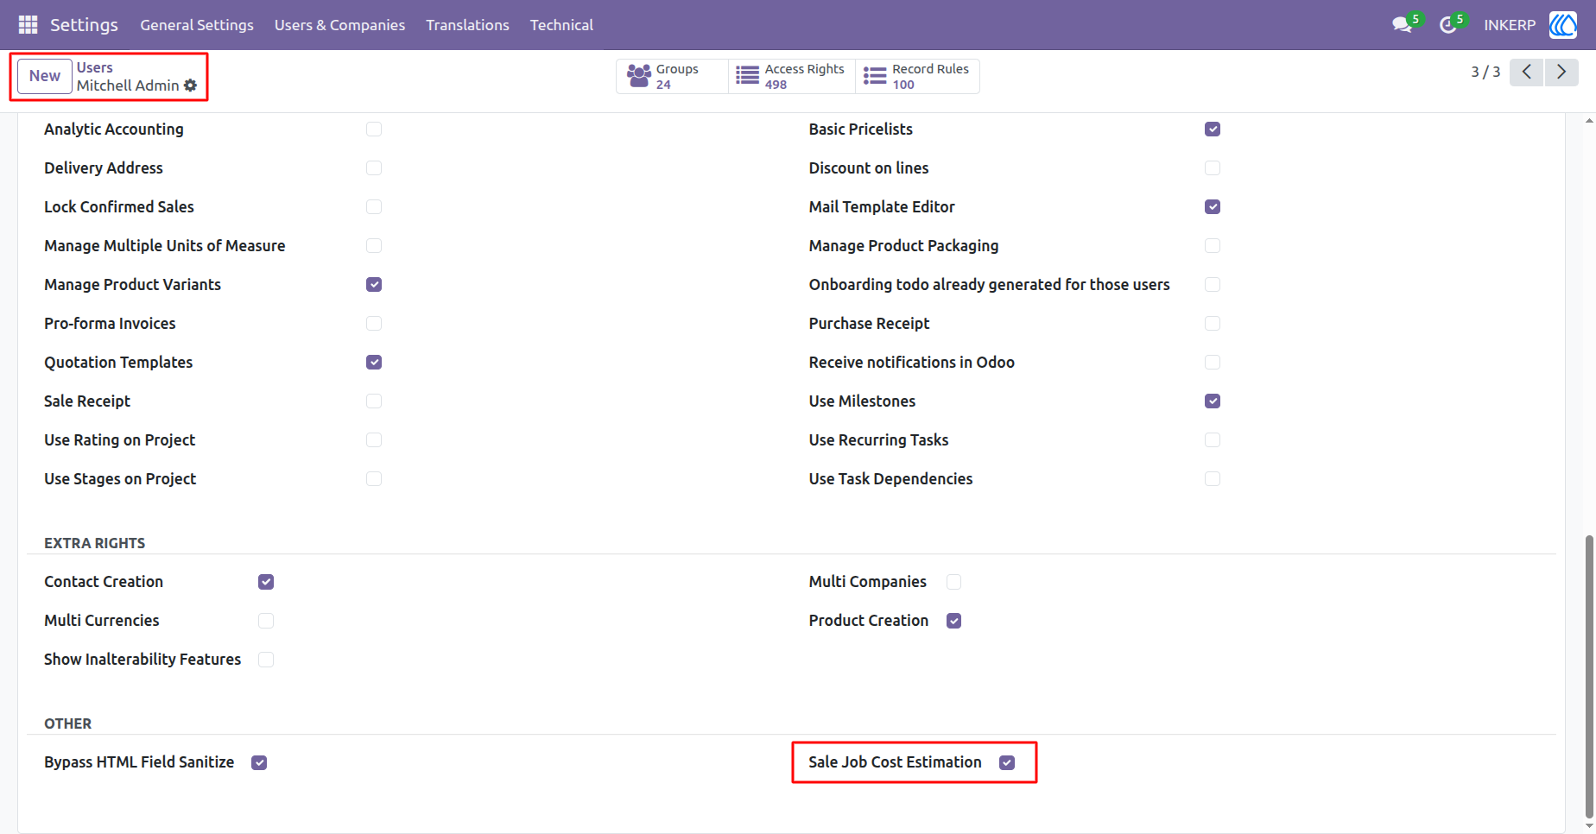The image size is (1596, 834).
Task: Follow the Users breadcrumb link
Action: [94, 67]
